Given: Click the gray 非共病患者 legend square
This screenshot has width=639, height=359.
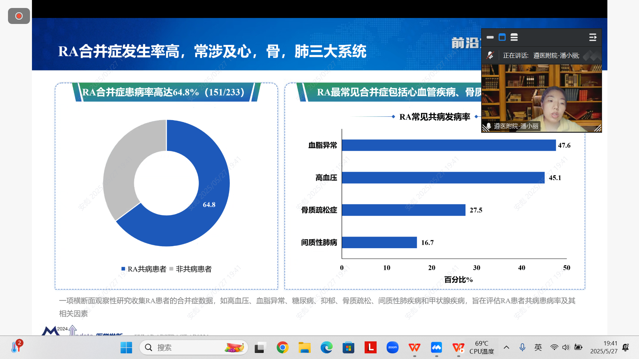Looking at the screenshot, I should (171, 269).
